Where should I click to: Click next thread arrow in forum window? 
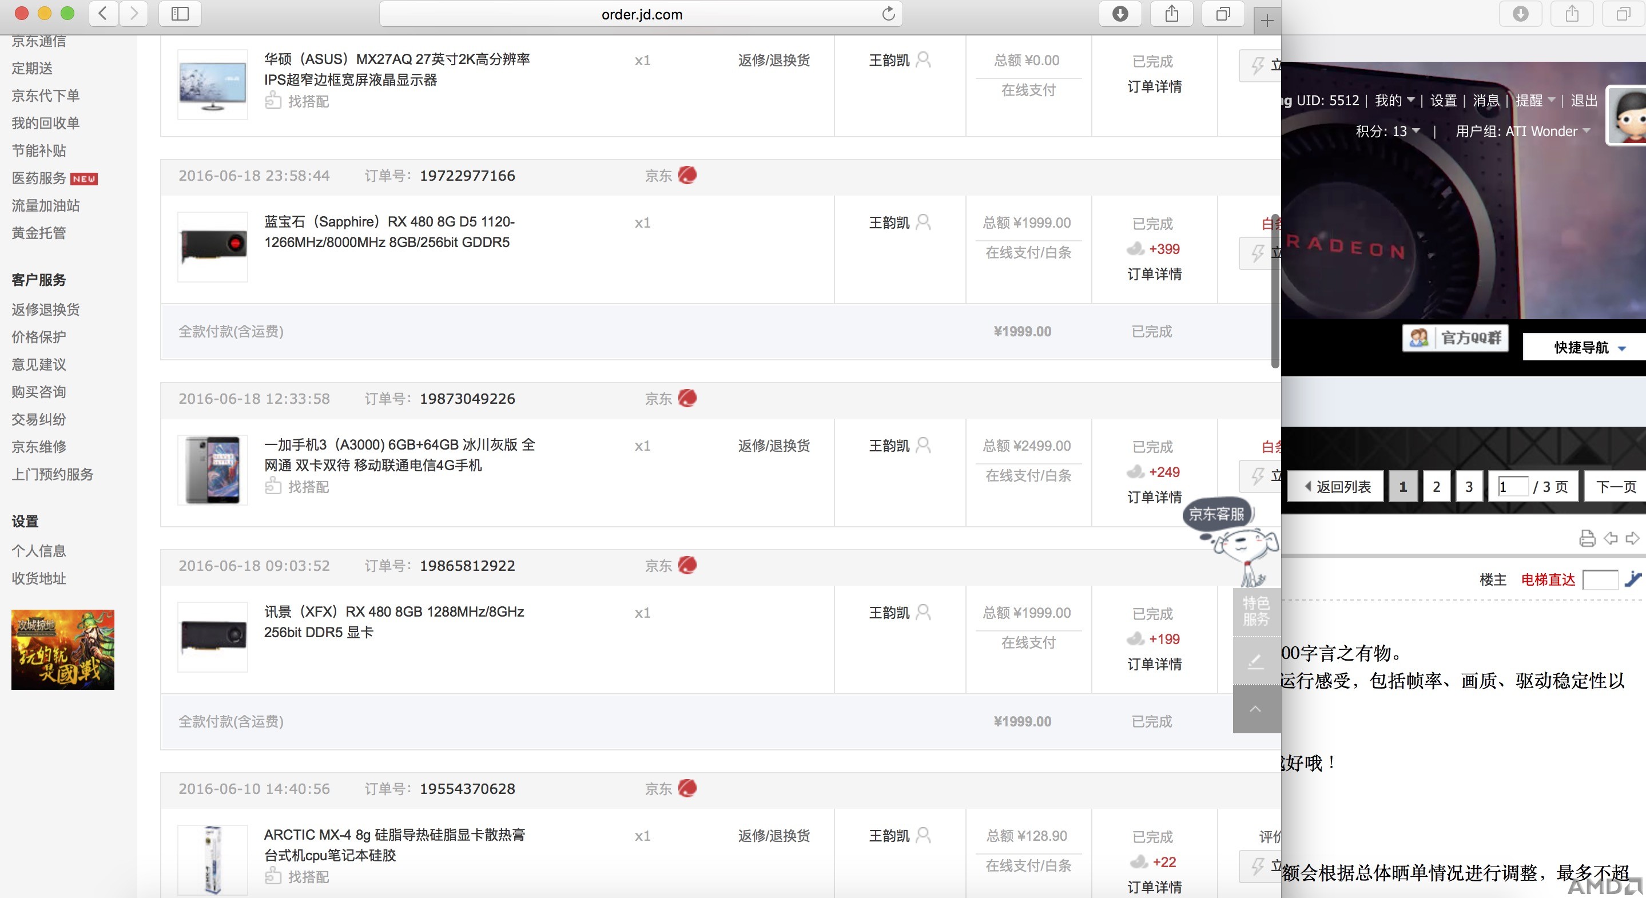1633,539
